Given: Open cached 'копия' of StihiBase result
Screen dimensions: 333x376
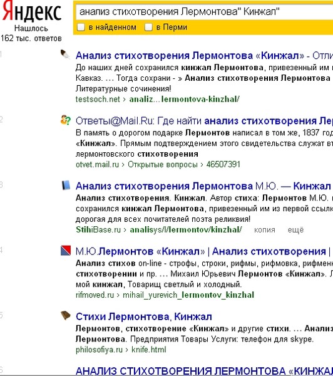Looking at the screenshot, I should click(265, 230).
